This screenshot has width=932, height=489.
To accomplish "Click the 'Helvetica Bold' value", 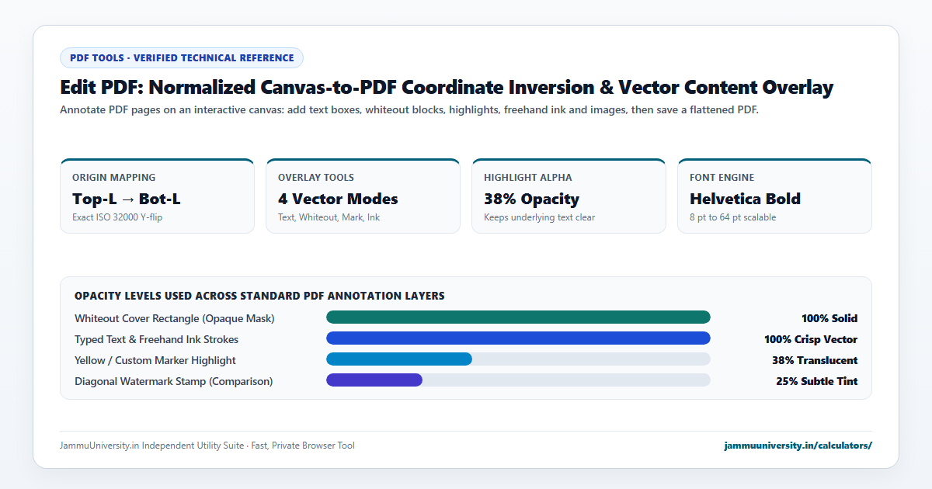I will pos(745,199).
